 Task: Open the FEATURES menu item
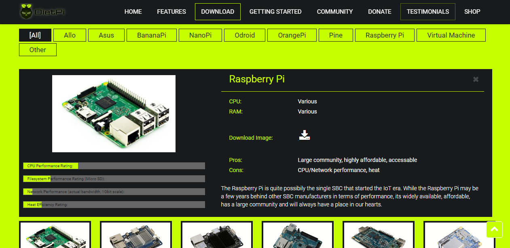coord(171,12)
